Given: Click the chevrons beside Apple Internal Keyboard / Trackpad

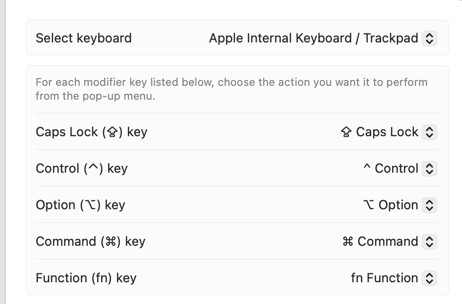Looking at the screenshot, I should click(x=429, y=38).
